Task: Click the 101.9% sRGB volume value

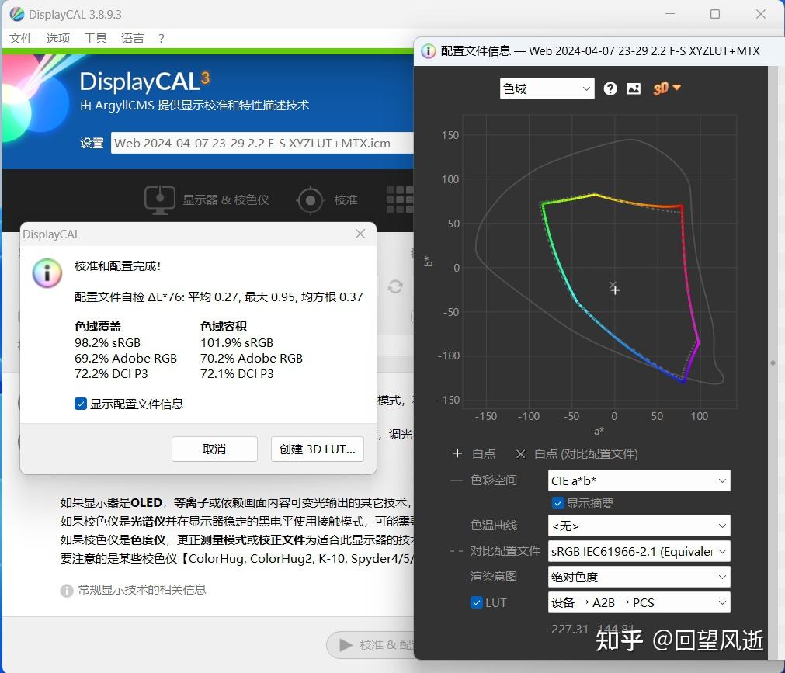Action: (x=237, y=343)
